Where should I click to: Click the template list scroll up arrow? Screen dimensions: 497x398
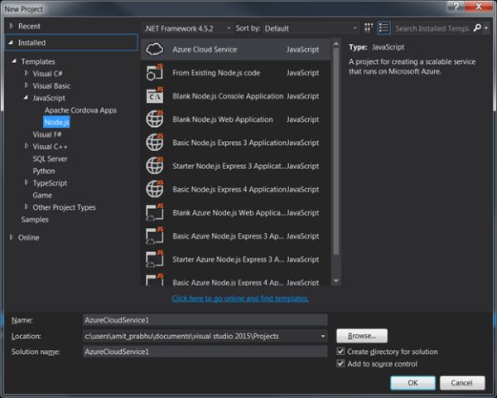click(x=336, y=43)
